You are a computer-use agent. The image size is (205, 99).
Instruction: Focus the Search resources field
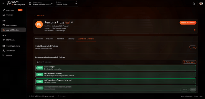point(108,62)
